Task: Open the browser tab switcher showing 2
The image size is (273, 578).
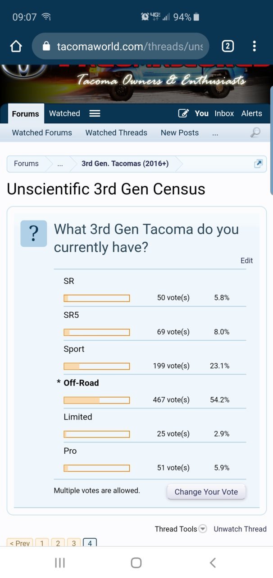Action: coord(227,46)
